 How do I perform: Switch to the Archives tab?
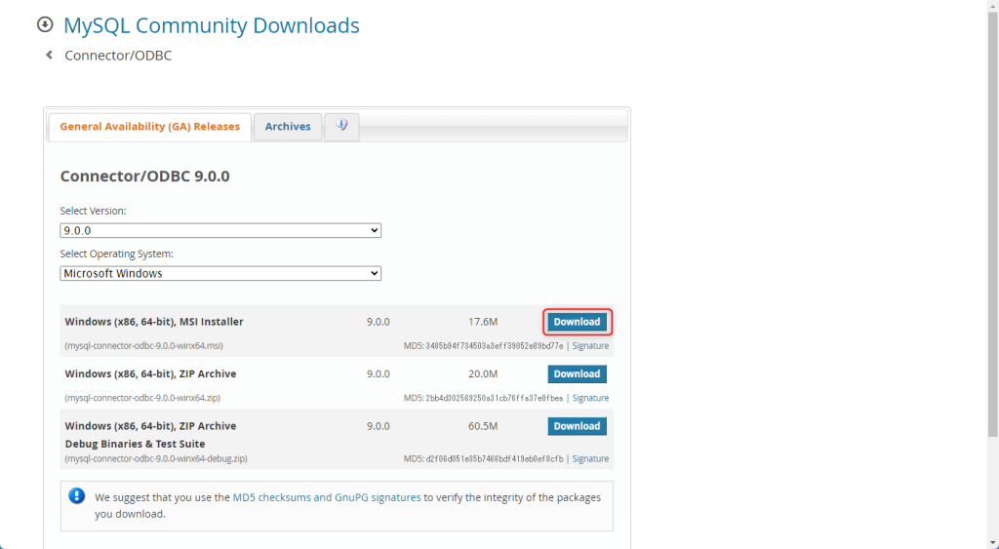[x=288, y=127]
